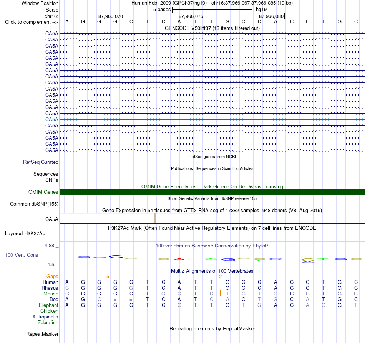365x343 pixels.
Task: Click the orange gap number 5
Action: point(108,277)
